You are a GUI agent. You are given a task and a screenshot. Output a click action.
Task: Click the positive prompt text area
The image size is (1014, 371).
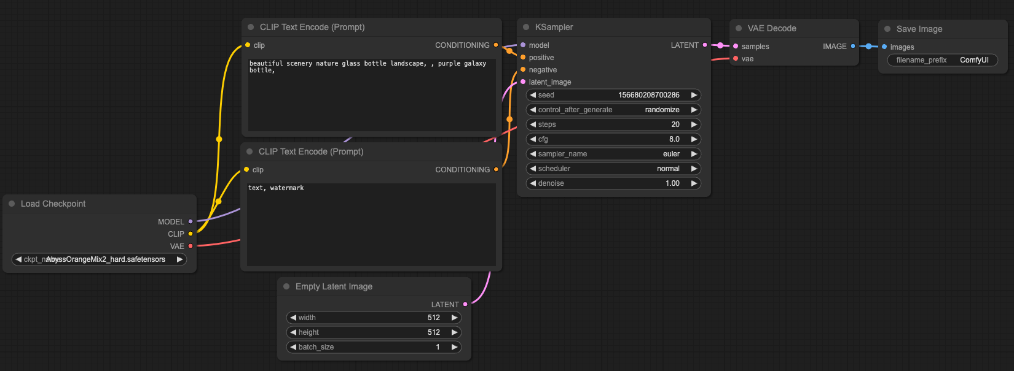pyautogui.click(x=372, y=94)
